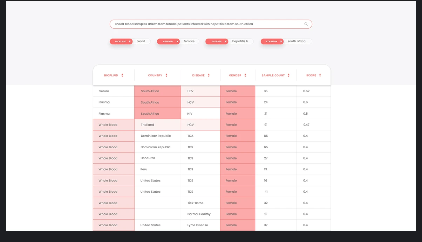422x242 pixels.
Task: Click the search magnifier icon
Action: pyautogui.click(x=306, y=24)
